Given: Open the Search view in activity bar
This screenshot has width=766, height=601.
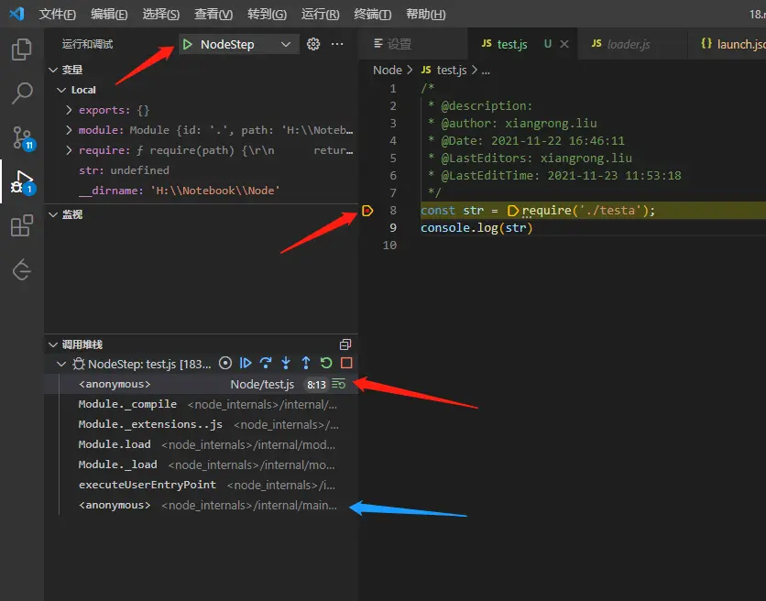Looking at the screenshot, I should pos(22,93).
